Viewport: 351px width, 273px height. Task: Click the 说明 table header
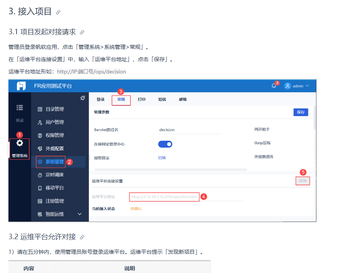point(130,268)
